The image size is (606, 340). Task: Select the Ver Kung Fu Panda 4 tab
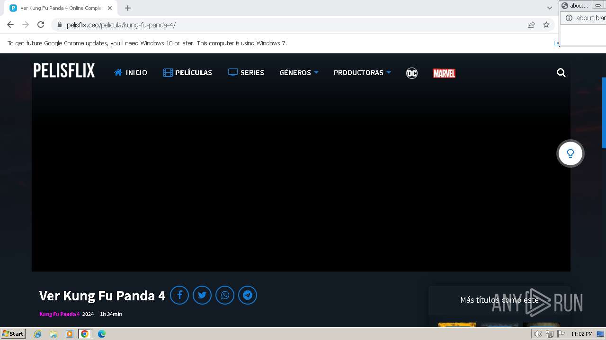(x=62, y=8)
